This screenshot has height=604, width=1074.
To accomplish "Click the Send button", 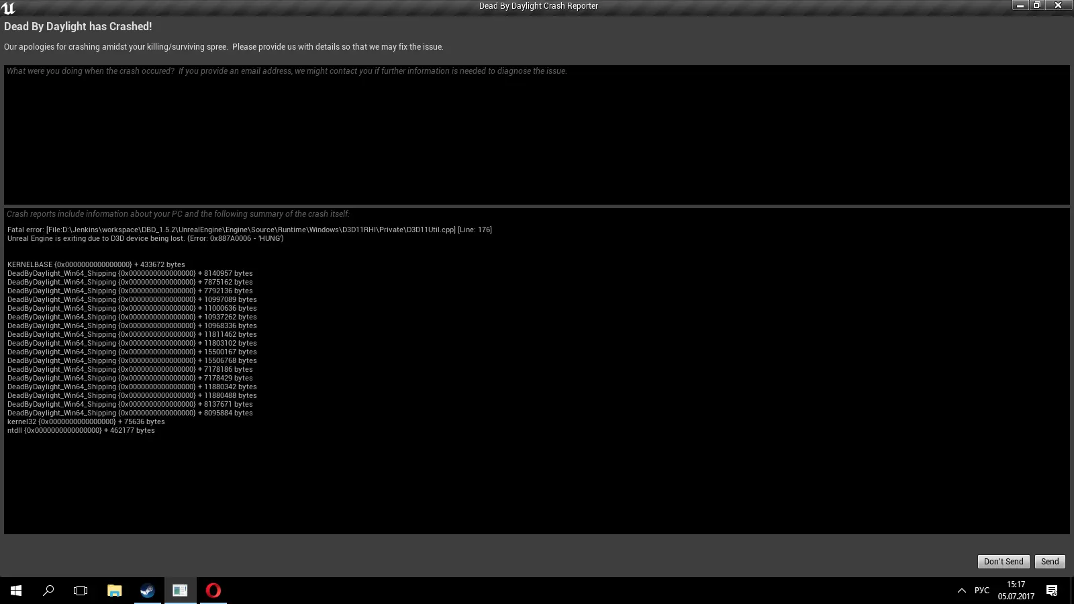I will tap(1050, 562).
